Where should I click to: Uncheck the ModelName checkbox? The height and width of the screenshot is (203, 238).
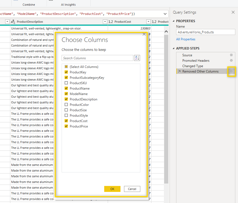(x=66, y=94)
